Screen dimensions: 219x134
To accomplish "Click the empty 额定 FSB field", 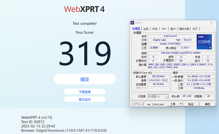I will [159, 88].
